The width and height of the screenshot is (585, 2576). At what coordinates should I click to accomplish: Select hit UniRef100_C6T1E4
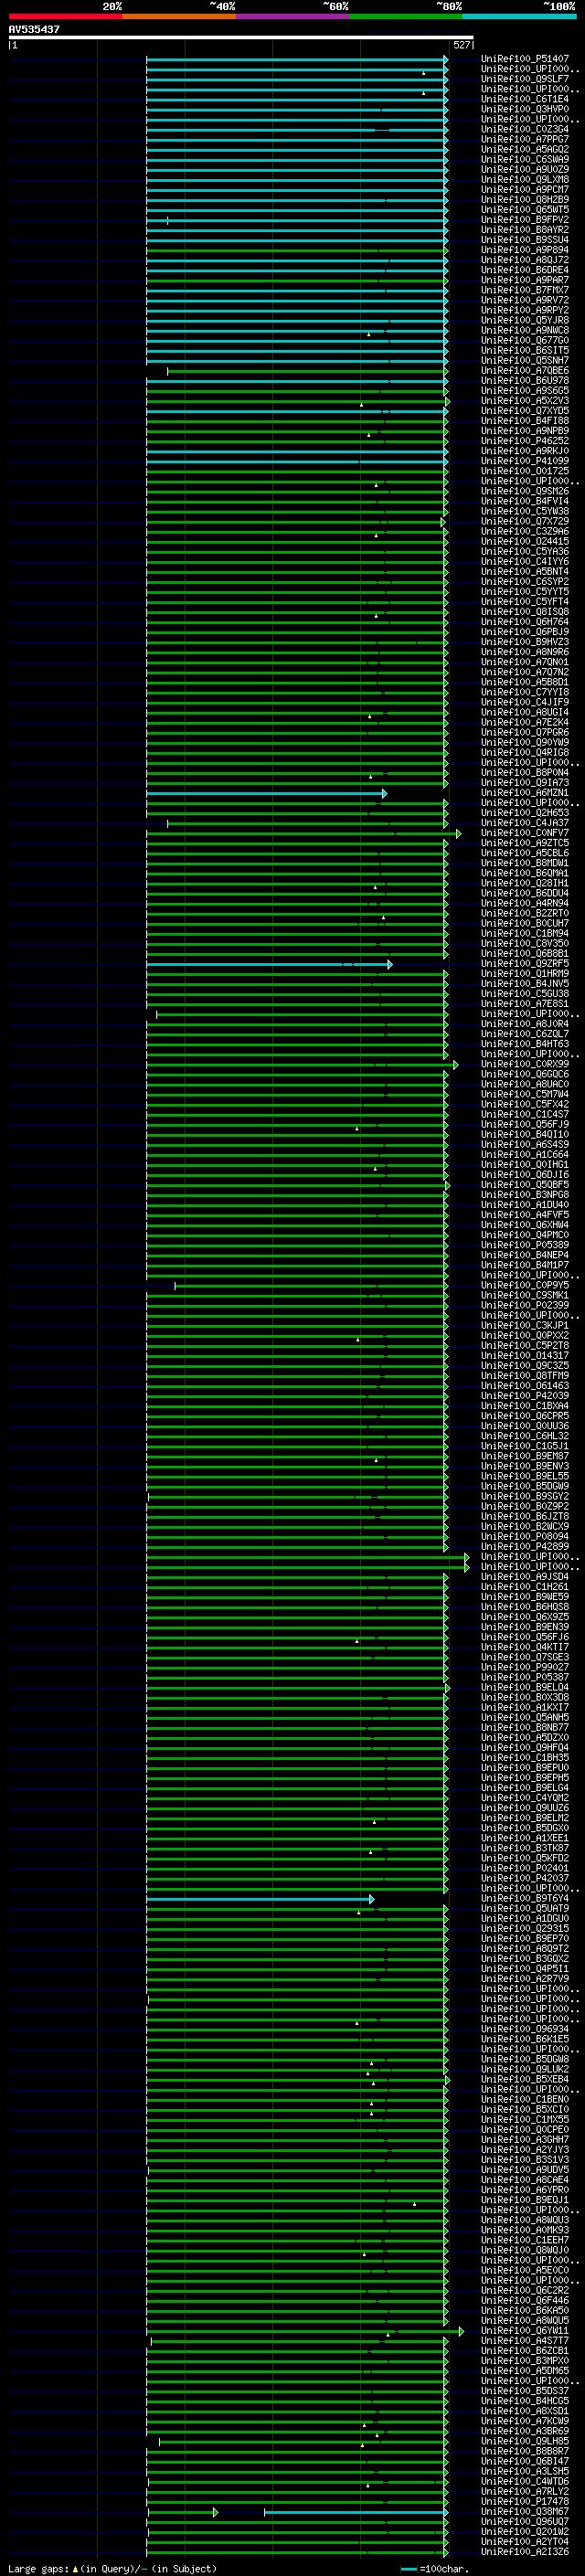pyautogui.click(x=525, y=99)
